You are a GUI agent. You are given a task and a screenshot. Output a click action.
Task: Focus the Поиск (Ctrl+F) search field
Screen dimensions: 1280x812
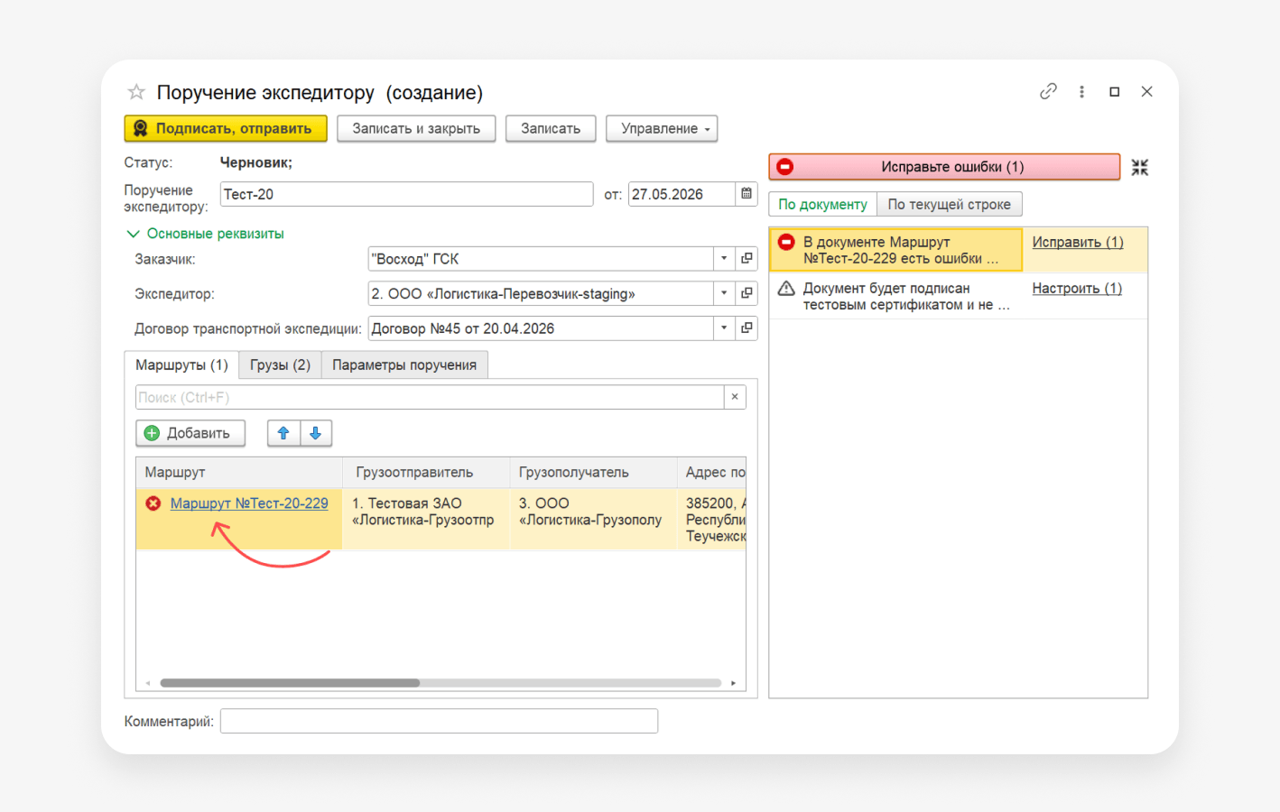click(x=430, y=397)
